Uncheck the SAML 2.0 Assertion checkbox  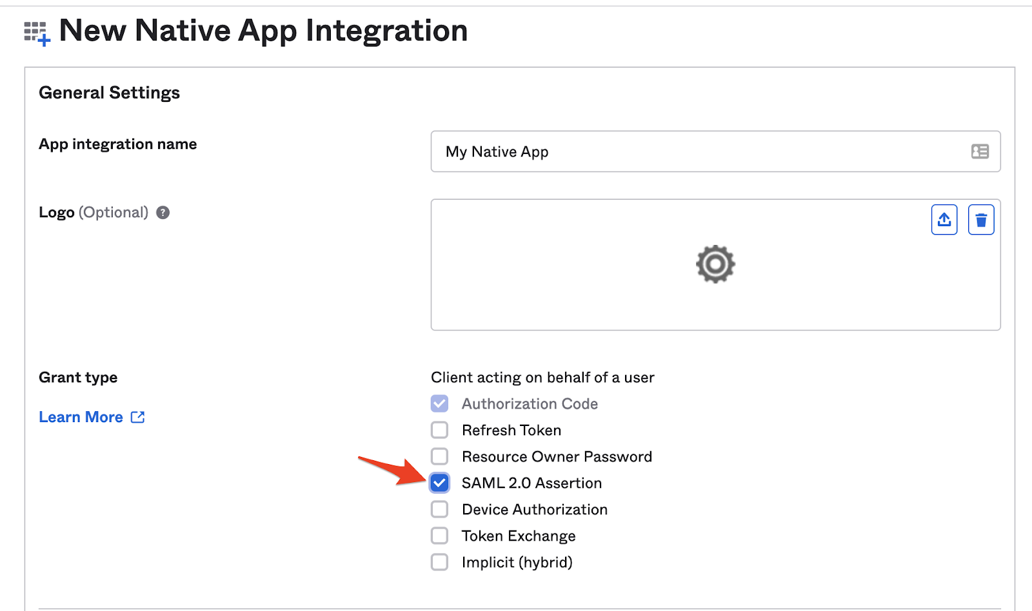point(439,483)
